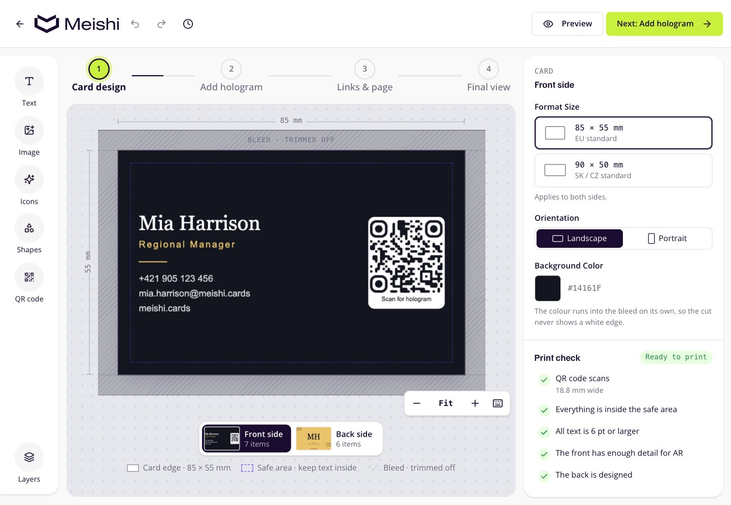This screenshot has height=505, width=731.
Task: Select the Shapes tool
Action: (29, 234)
